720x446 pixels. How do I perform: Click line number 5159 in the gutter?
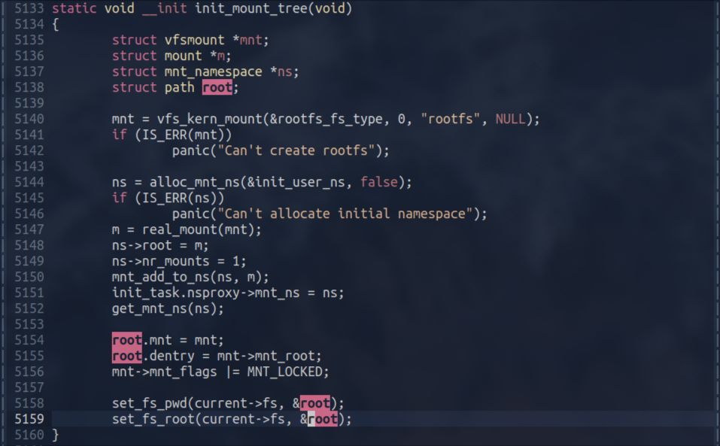tap(29, 419)
